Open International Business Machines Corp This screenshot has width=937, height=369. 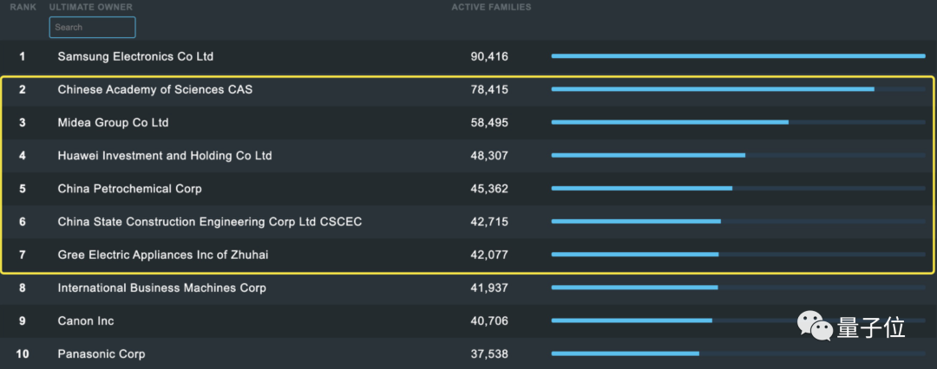click(161, 288)
